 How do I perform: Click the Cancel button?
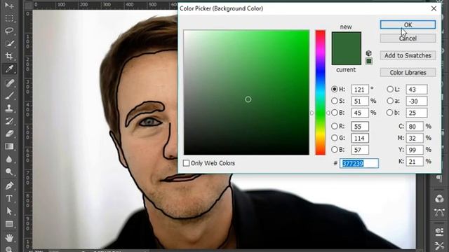pyautogui.click(x=408, y=38)
